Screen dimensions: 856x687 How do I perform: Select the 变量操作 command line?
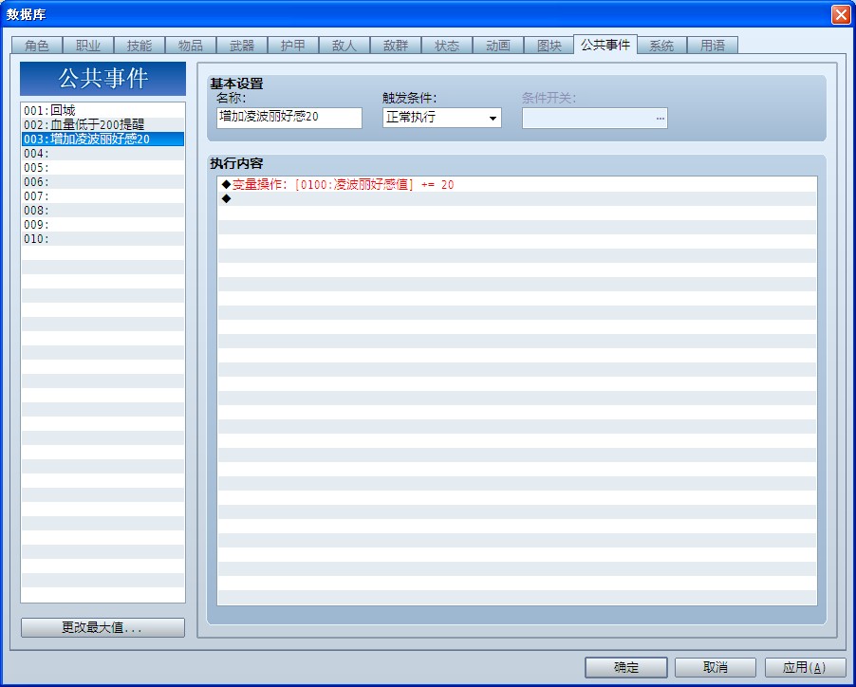click(517, 184)
